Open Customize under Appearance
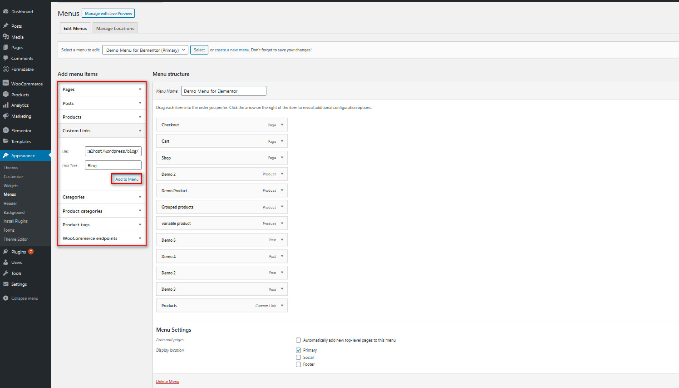Screen dimensions: 679x388 [x=13, y=177]
